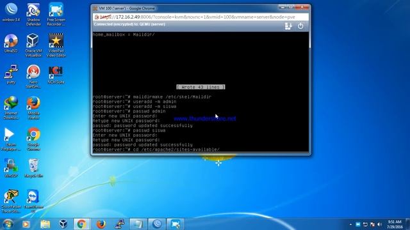Click the 'useradd -m siswa' line
Screen dimensions: 410x230
tap(135, 107)
